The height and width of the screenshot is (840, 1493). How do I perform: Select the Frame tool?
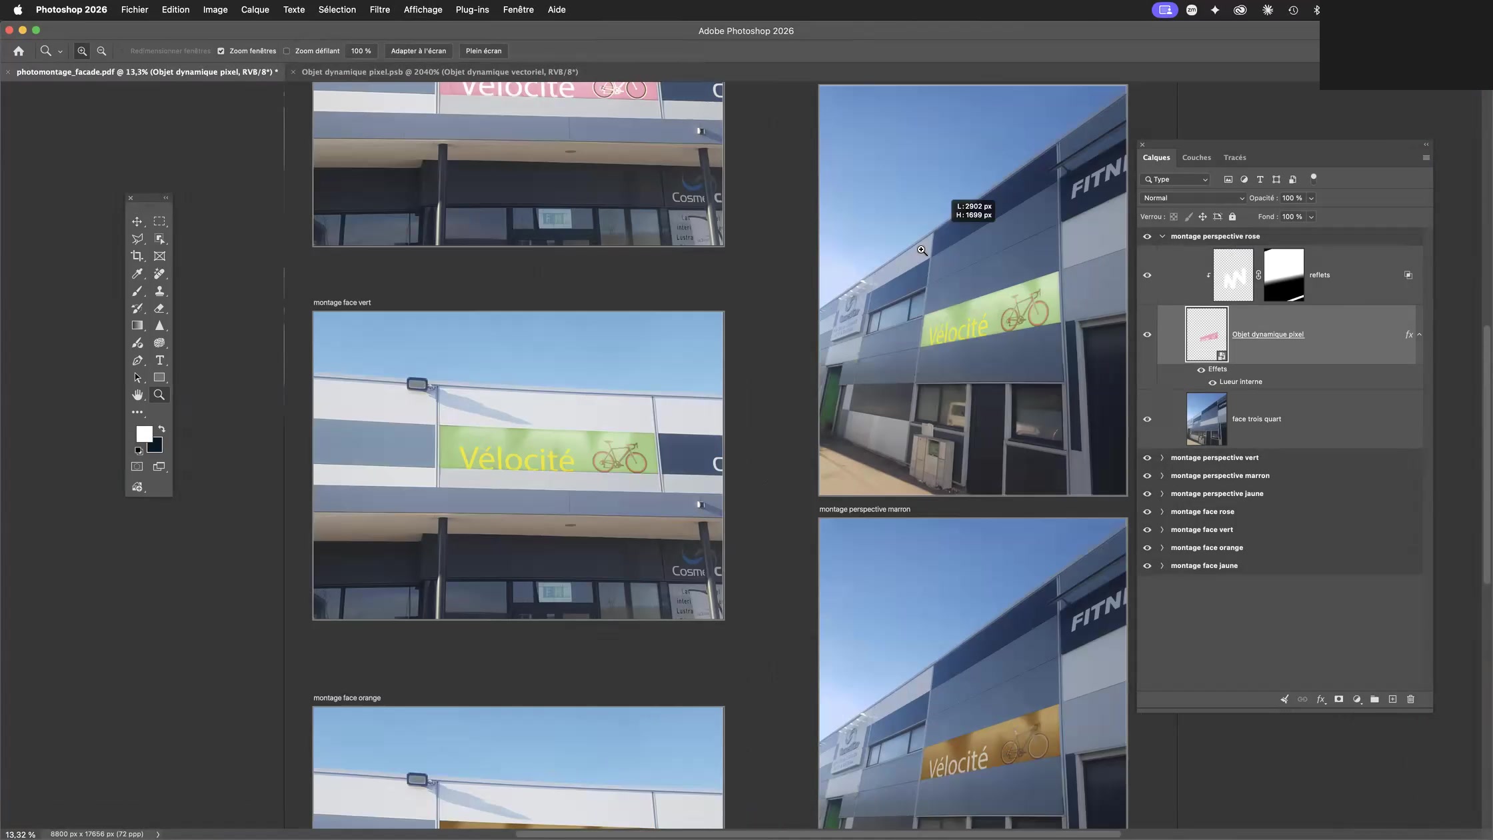point(159,256)
